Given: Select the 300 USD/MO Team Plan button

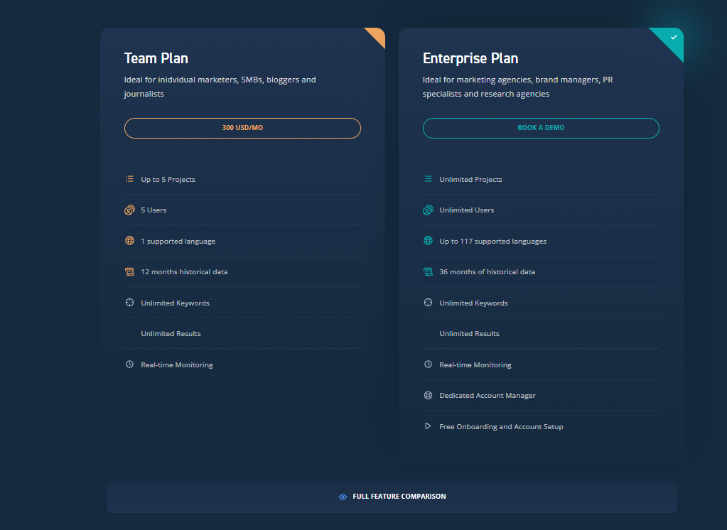Looking at the screenshot, I should 242,128.
